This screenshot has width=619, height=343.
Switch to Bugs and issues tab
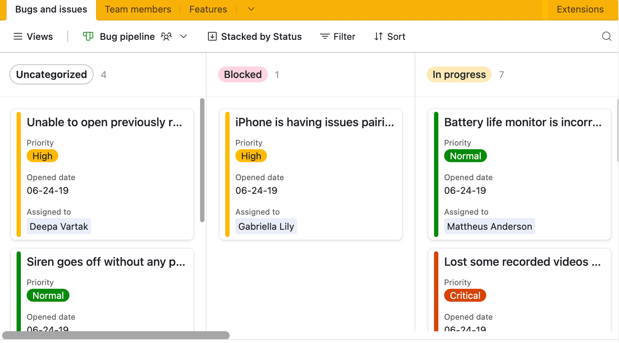pyautogui.click(x=51, y=9)
